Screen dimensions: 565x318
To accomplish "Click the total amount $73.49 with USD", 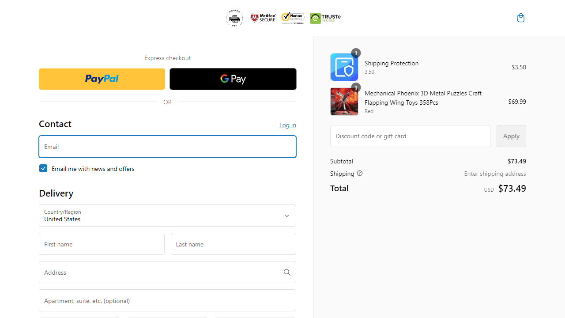I will click(505, 189).
